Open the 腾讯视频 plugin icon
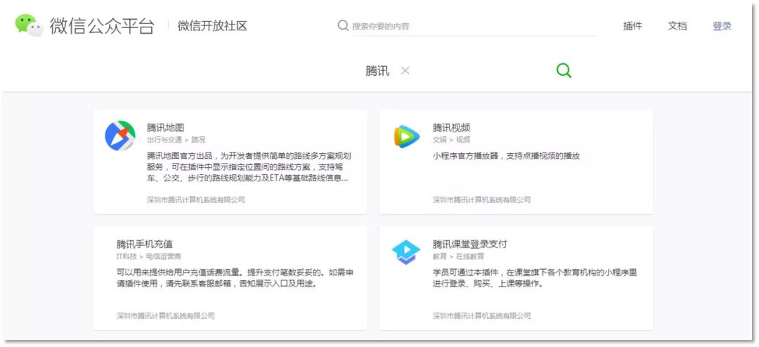Image resolution: width=759 pixels, height=347 pixels. (407, 136)
